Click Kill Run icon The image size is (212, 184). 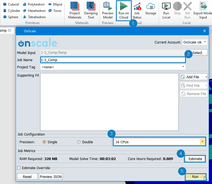click(x=188, y=10)
